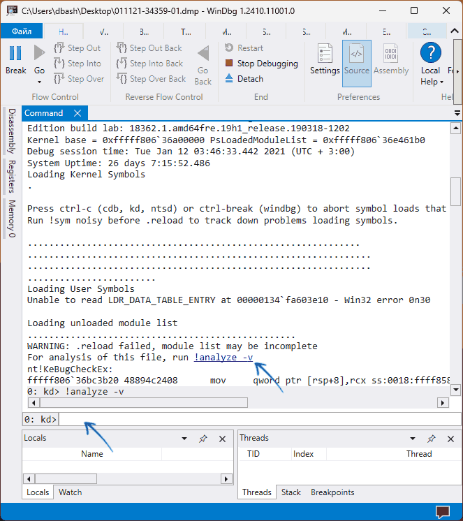Open Command window options dropdown

click(x=457, y=113)
